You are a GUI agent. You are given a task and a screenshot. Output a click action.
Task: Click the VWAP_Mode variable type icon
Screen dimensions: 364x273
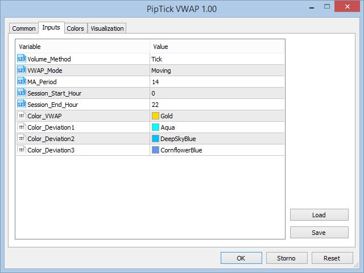pyautogui.click(x=22, y=70)
